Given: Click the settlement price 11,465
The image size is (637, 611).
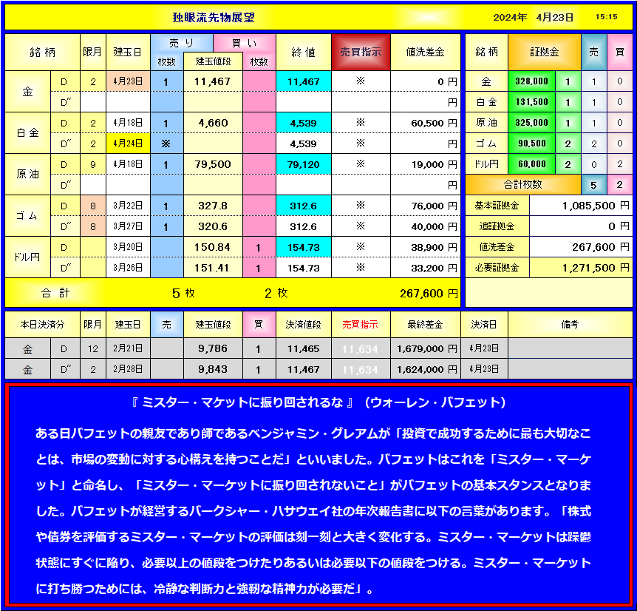Looking at the screenshot, I should [304, 348].
